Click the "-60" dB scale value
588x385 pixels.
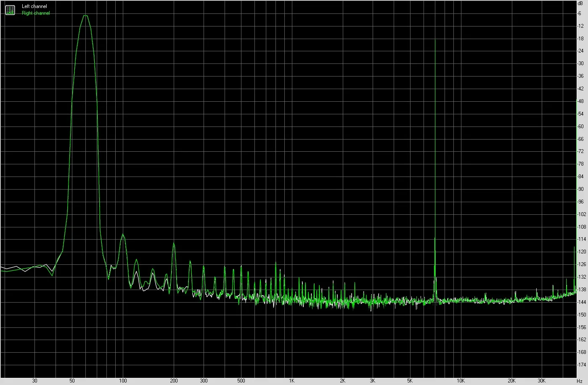tap(580, 127)
